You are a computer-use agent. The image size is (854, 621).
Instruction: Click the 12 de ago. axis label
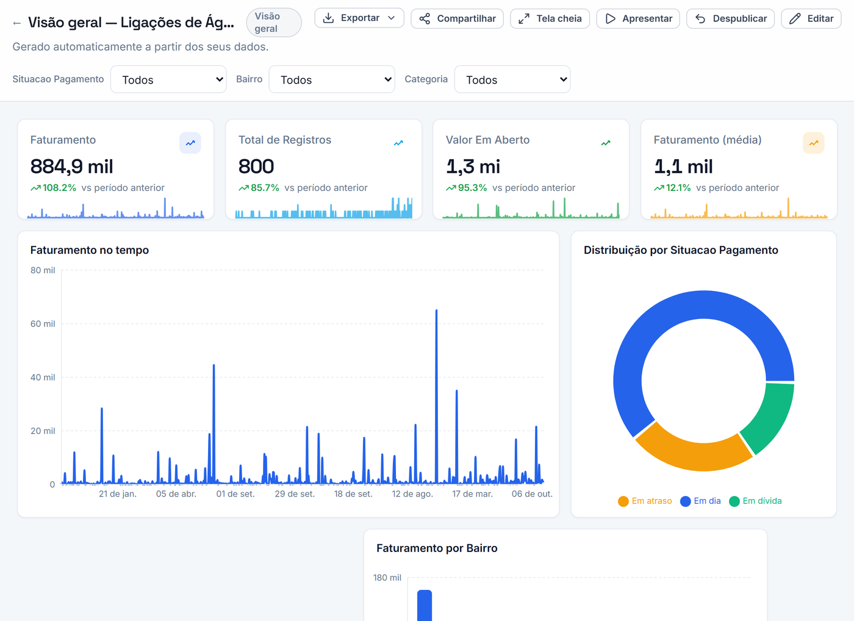coord(412,494)
